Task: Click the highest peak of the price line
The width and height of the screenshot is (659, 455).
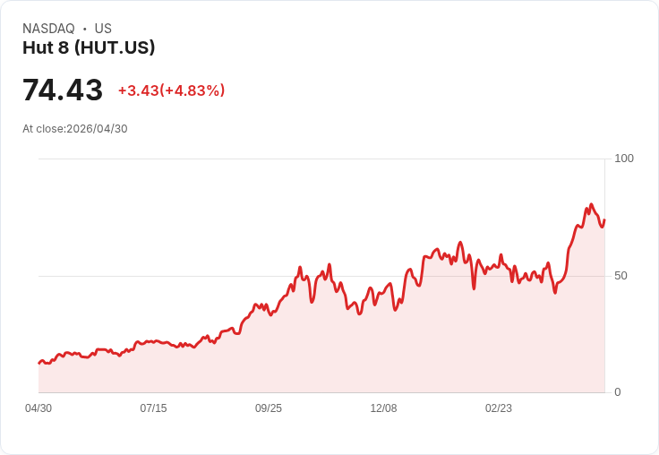Action: (x=591, y=205)
